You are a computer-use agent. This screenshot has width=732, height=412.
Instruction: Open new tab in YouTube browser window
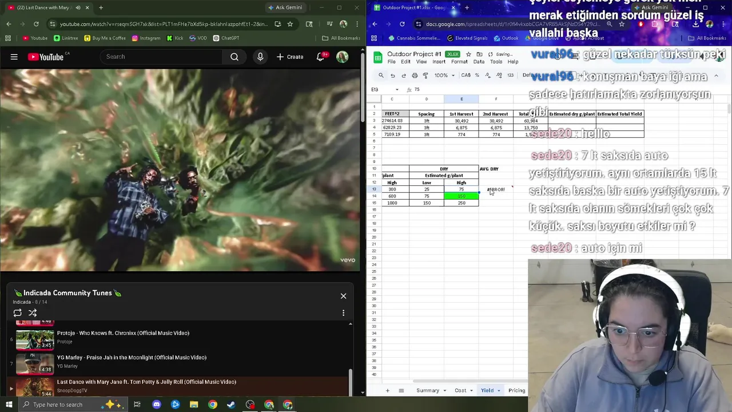101,7
